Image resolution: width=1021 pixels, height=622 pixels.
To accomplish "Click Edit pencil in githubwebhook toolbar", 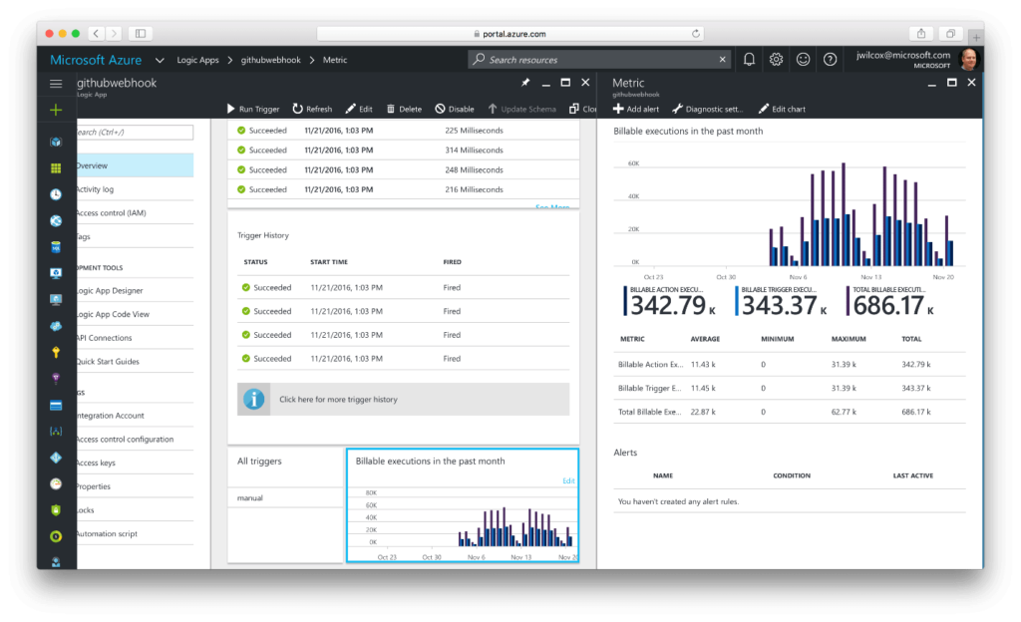I will pyautogui.click(x=359, y=110).
